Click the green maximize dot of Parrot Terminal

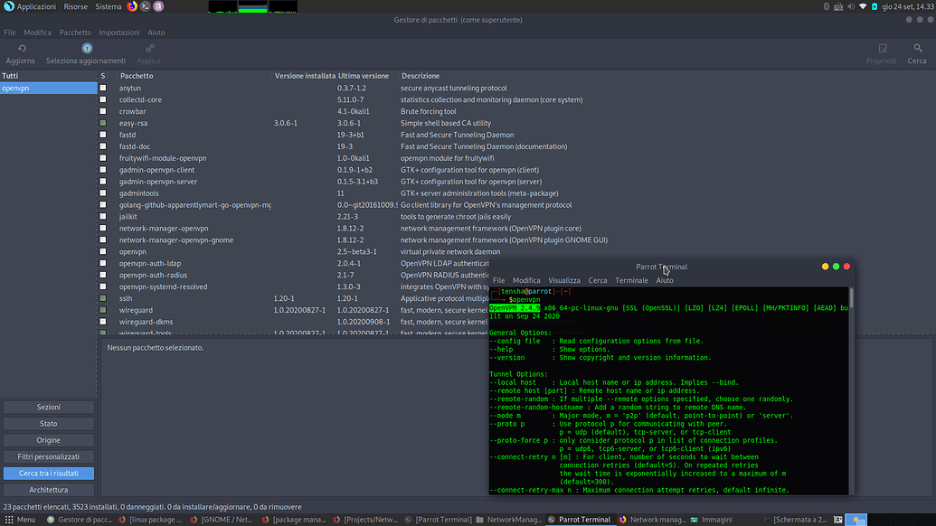[x=836, y=267]
